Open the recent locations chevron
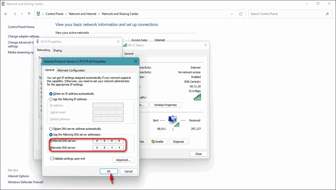 click(x=22, y=14)
